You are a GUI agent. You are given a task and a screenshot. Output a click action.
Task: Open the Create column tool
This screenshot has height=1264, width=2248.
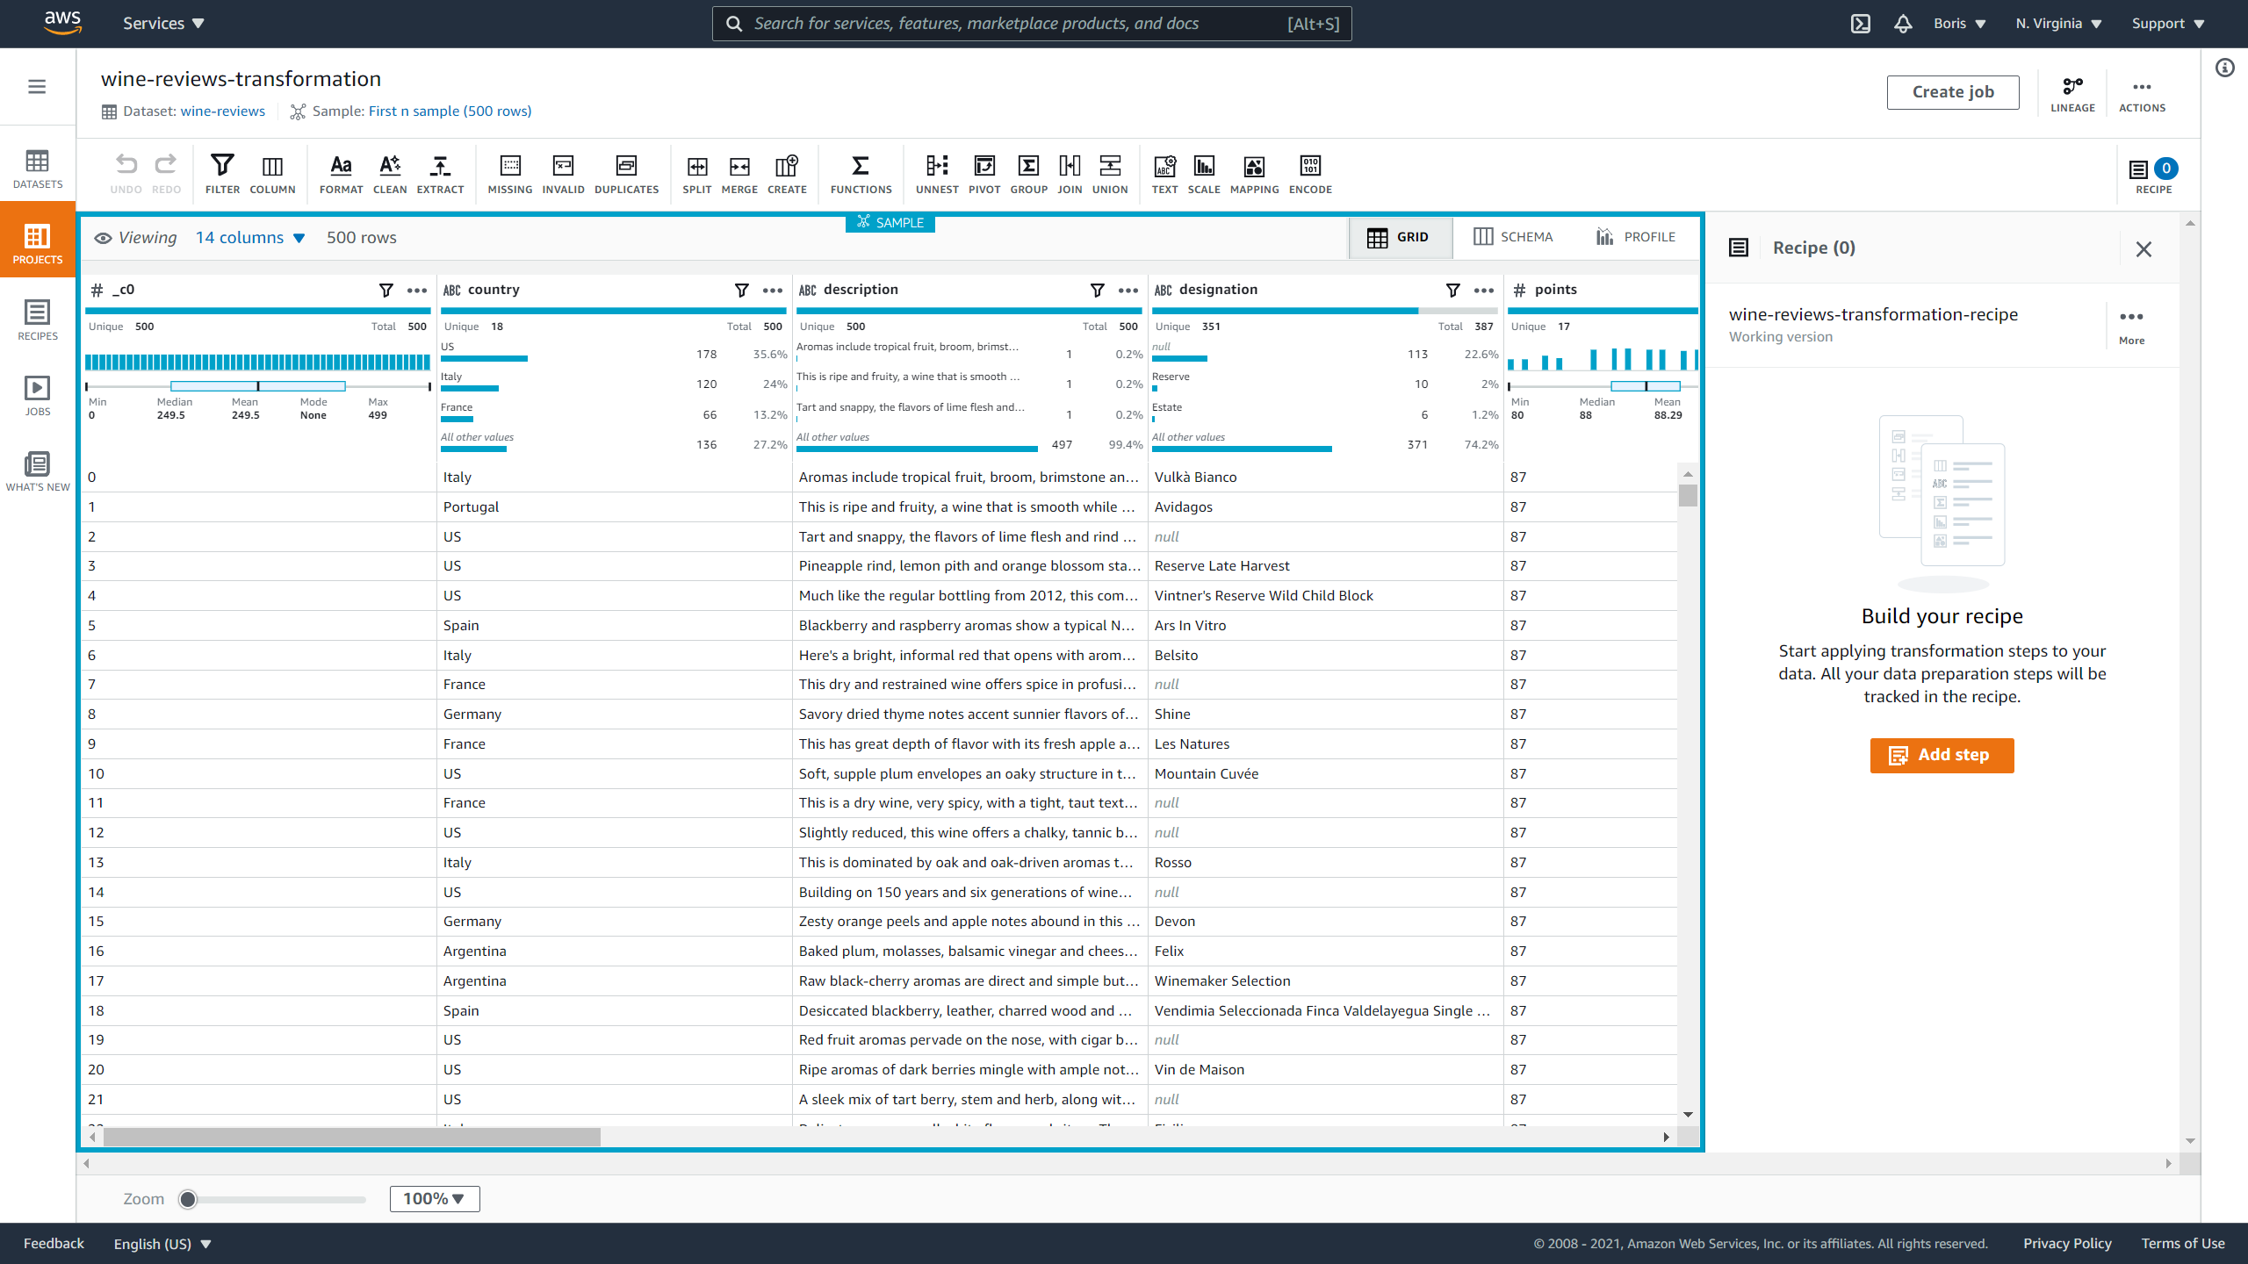click(x=787, y=174)
